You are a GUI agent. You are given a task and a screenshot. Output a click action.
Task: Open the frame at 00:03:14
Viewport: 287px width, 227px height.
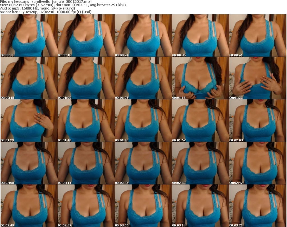coord(201,206)
